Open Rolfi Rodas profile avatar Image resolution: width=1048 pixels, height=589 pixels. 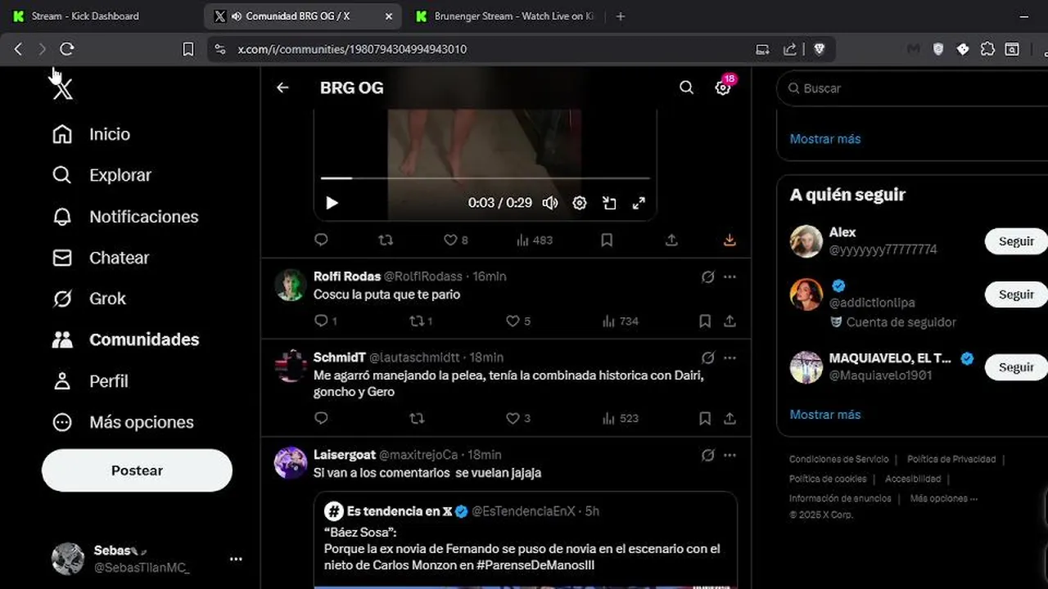pyautogui.click(x=291, y=285)
